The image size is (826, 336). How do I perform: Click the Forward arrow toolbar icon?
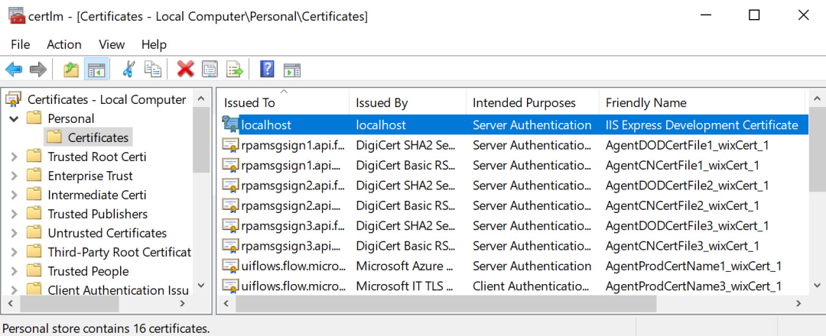click(x=38, y=69)
